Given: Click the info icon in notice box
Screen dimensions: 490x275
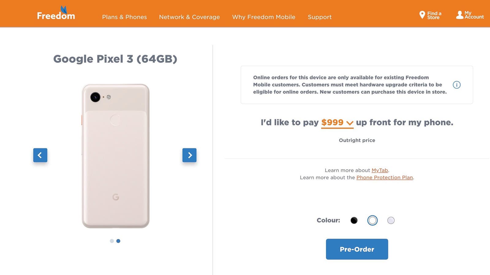Looking at the screenshot, I should click(x=456, y=85).
